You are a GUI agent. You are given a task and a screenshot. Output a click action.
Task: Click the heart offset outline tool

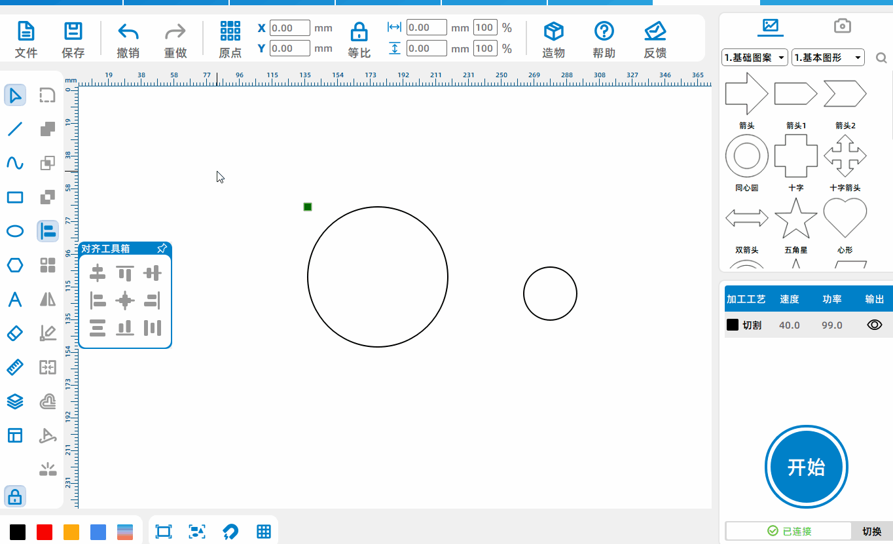[x=48, y=401]
